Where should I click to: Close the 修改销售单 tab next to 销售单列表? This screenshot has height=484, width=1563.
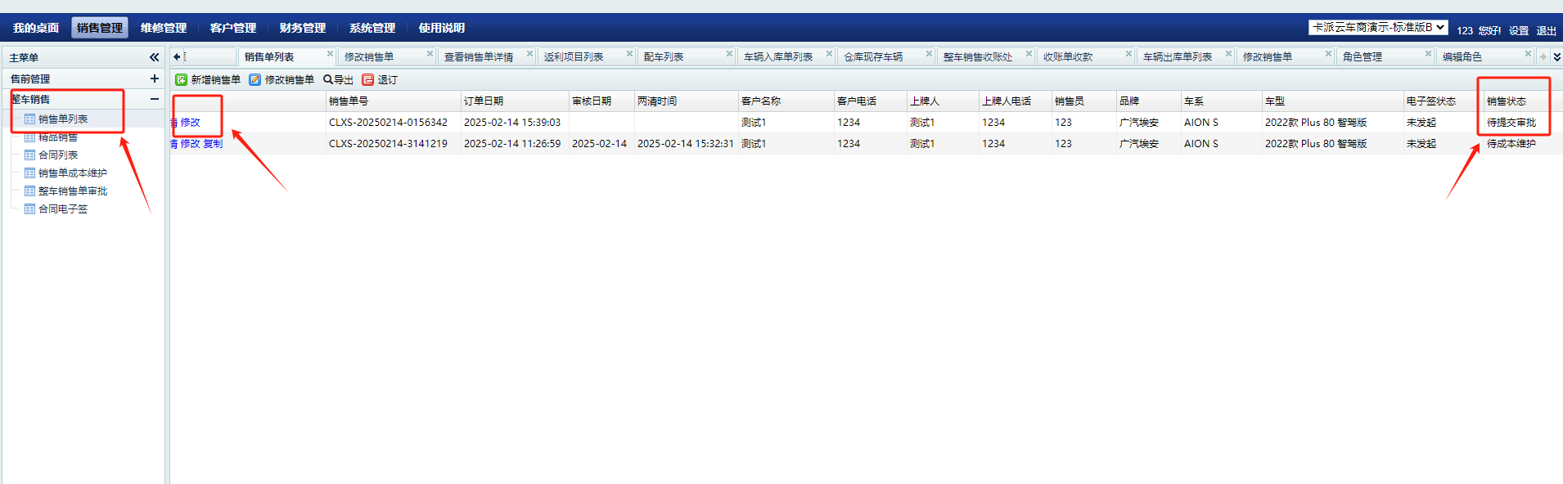430,54
